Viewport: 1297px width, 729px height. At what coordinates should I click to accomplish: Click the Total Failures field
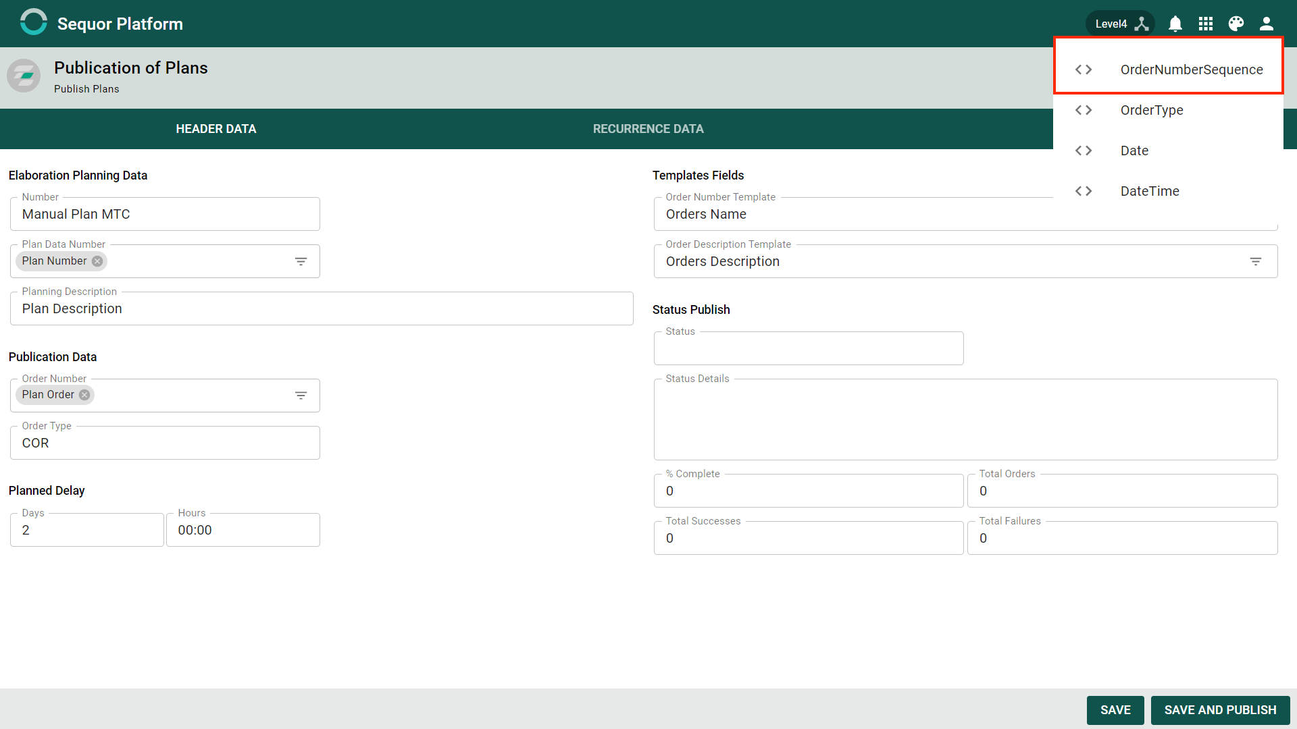pos(1123,538)
